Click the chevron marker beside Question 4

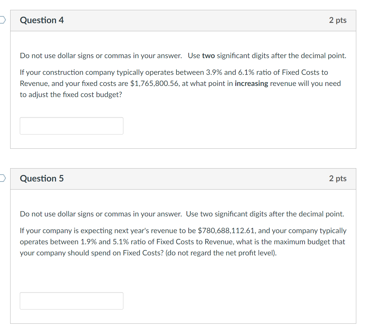[2, 19]
